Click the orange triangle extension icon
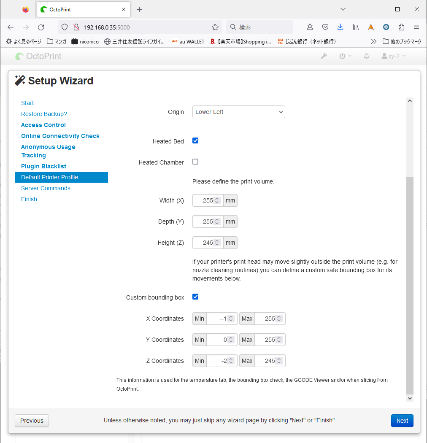Viewport: 427px width, 443px height. (x=371, y=27)
